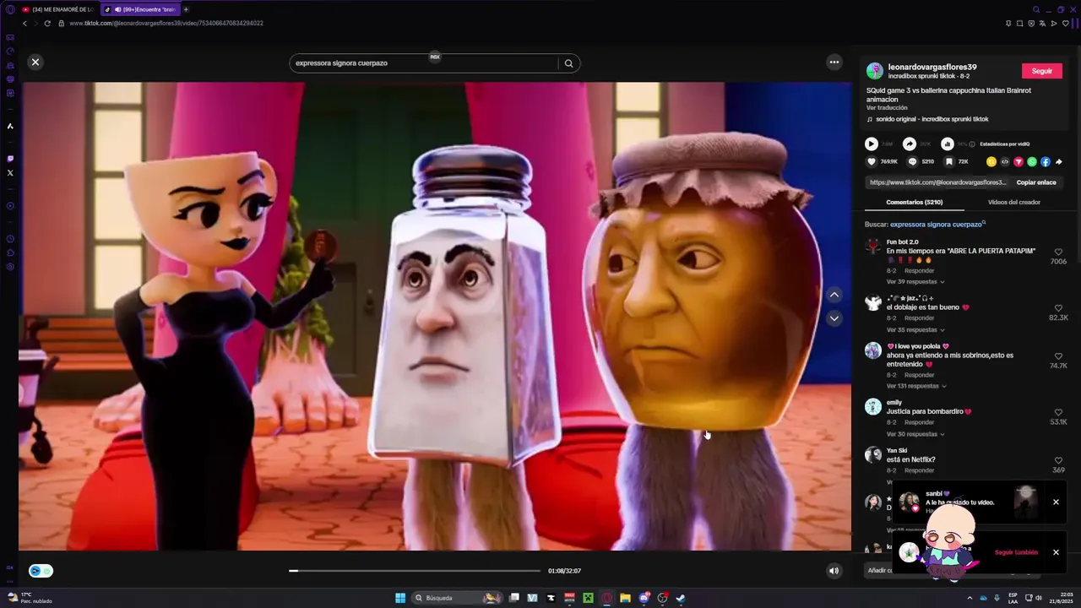Toggle the picture-in-picture switch below the video
Image resolution: width=1081 pixels, height=608 pixels.
click(41, 571)
